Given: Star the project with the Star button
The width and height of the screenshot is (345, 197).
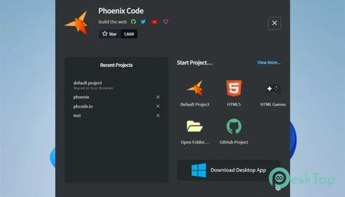Looking at the screenshot, I should pyautogui.click(x=109, y=34).
